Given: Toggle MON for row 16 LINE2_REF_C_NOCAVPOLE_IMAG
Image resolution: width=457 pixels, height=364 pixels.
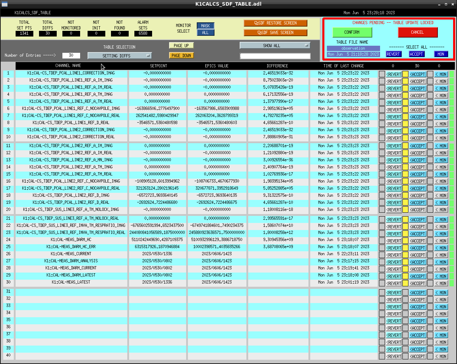Looking at the screenshot, I should click(441, 181).
